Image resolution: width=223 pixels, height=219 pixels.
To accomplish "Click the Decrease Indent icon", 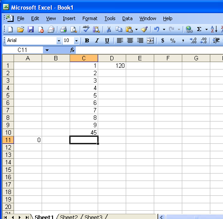I will click(x=216, y=41).
